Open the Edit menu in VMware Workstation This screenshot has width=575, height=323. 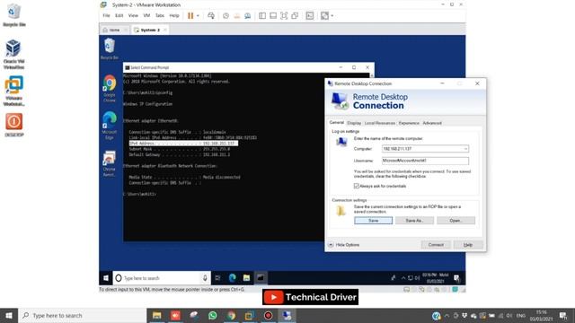pos(119,16)
